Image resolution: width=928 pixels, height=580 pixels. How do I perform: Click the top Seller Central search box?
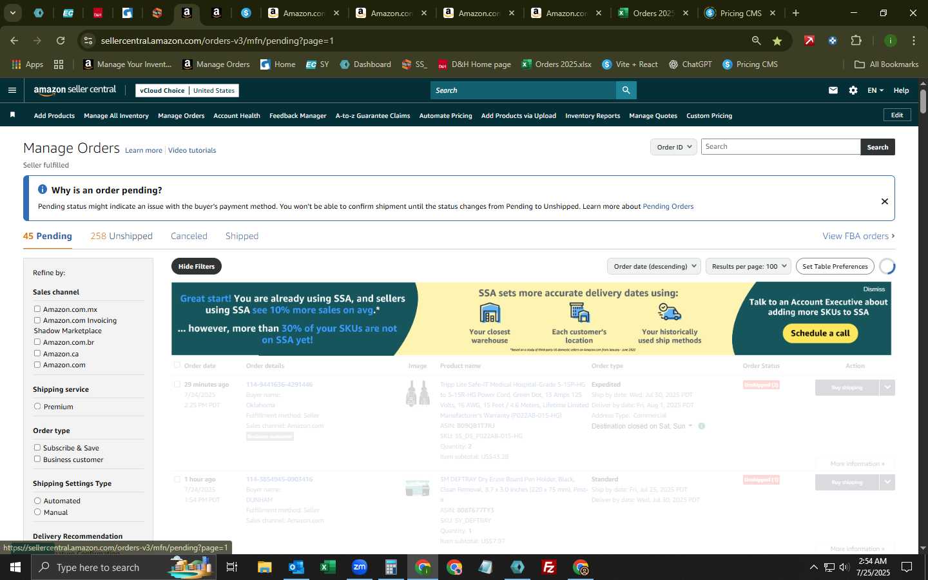[523, 90]
